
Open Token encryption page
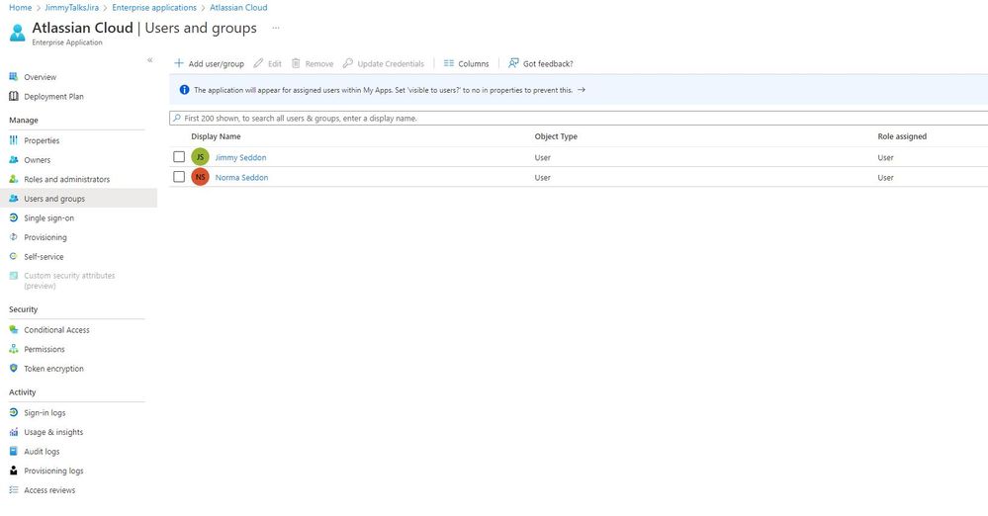pyautogui.click(x=53, y=369)
